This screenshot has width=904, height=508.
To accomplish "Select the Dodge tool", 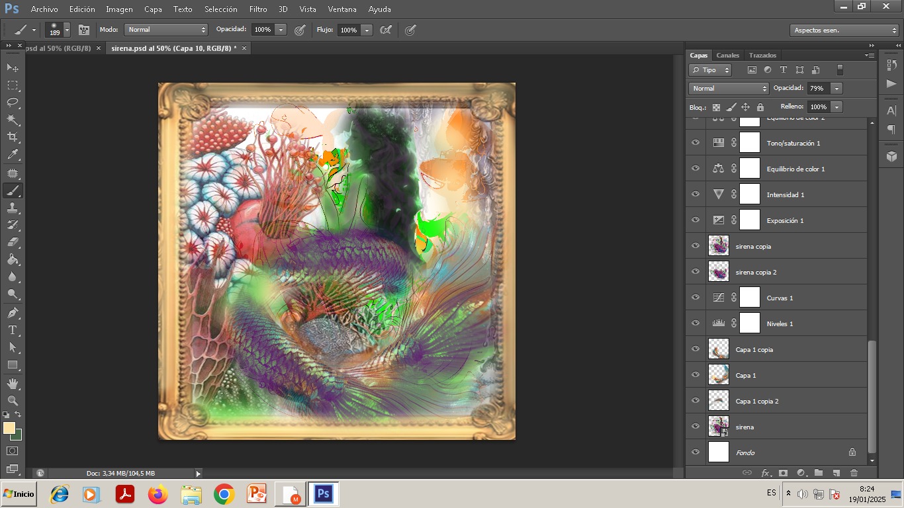I will 13,294.
